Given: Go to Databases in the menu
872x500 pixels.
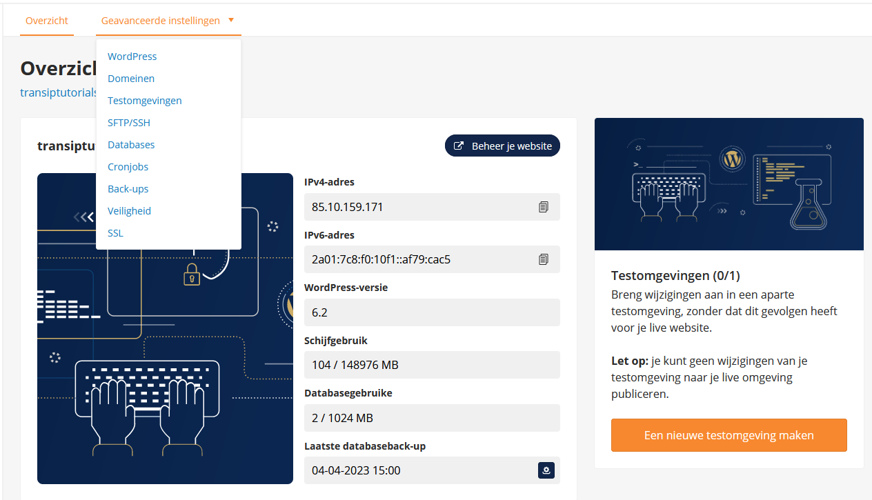Looking at the screenshot, I should point(131,145).
